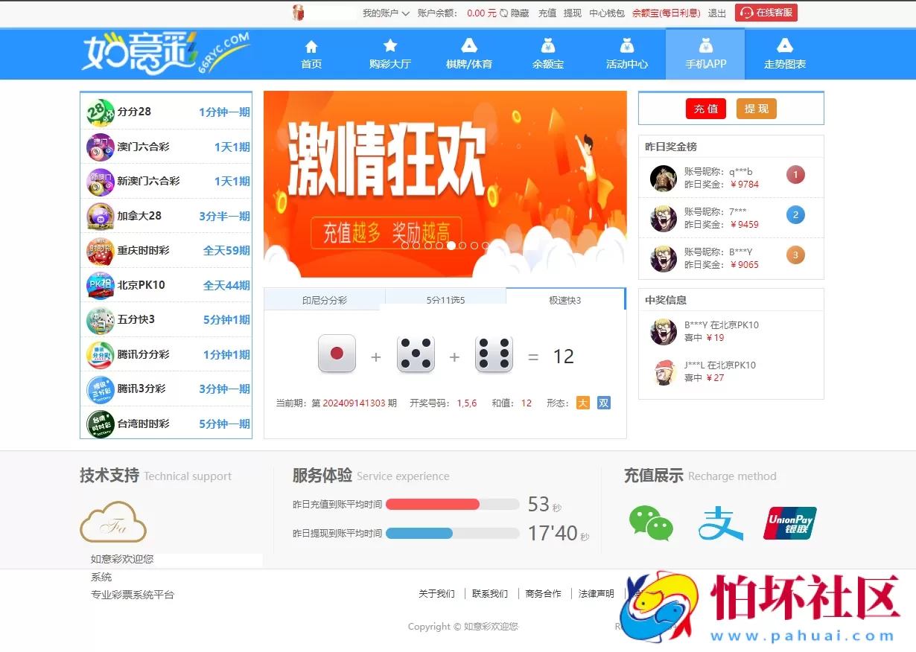Open the UnionPay recharge icon
Image resolution: width=916 pixels, height=652 pixels.
tap(789, 523)
